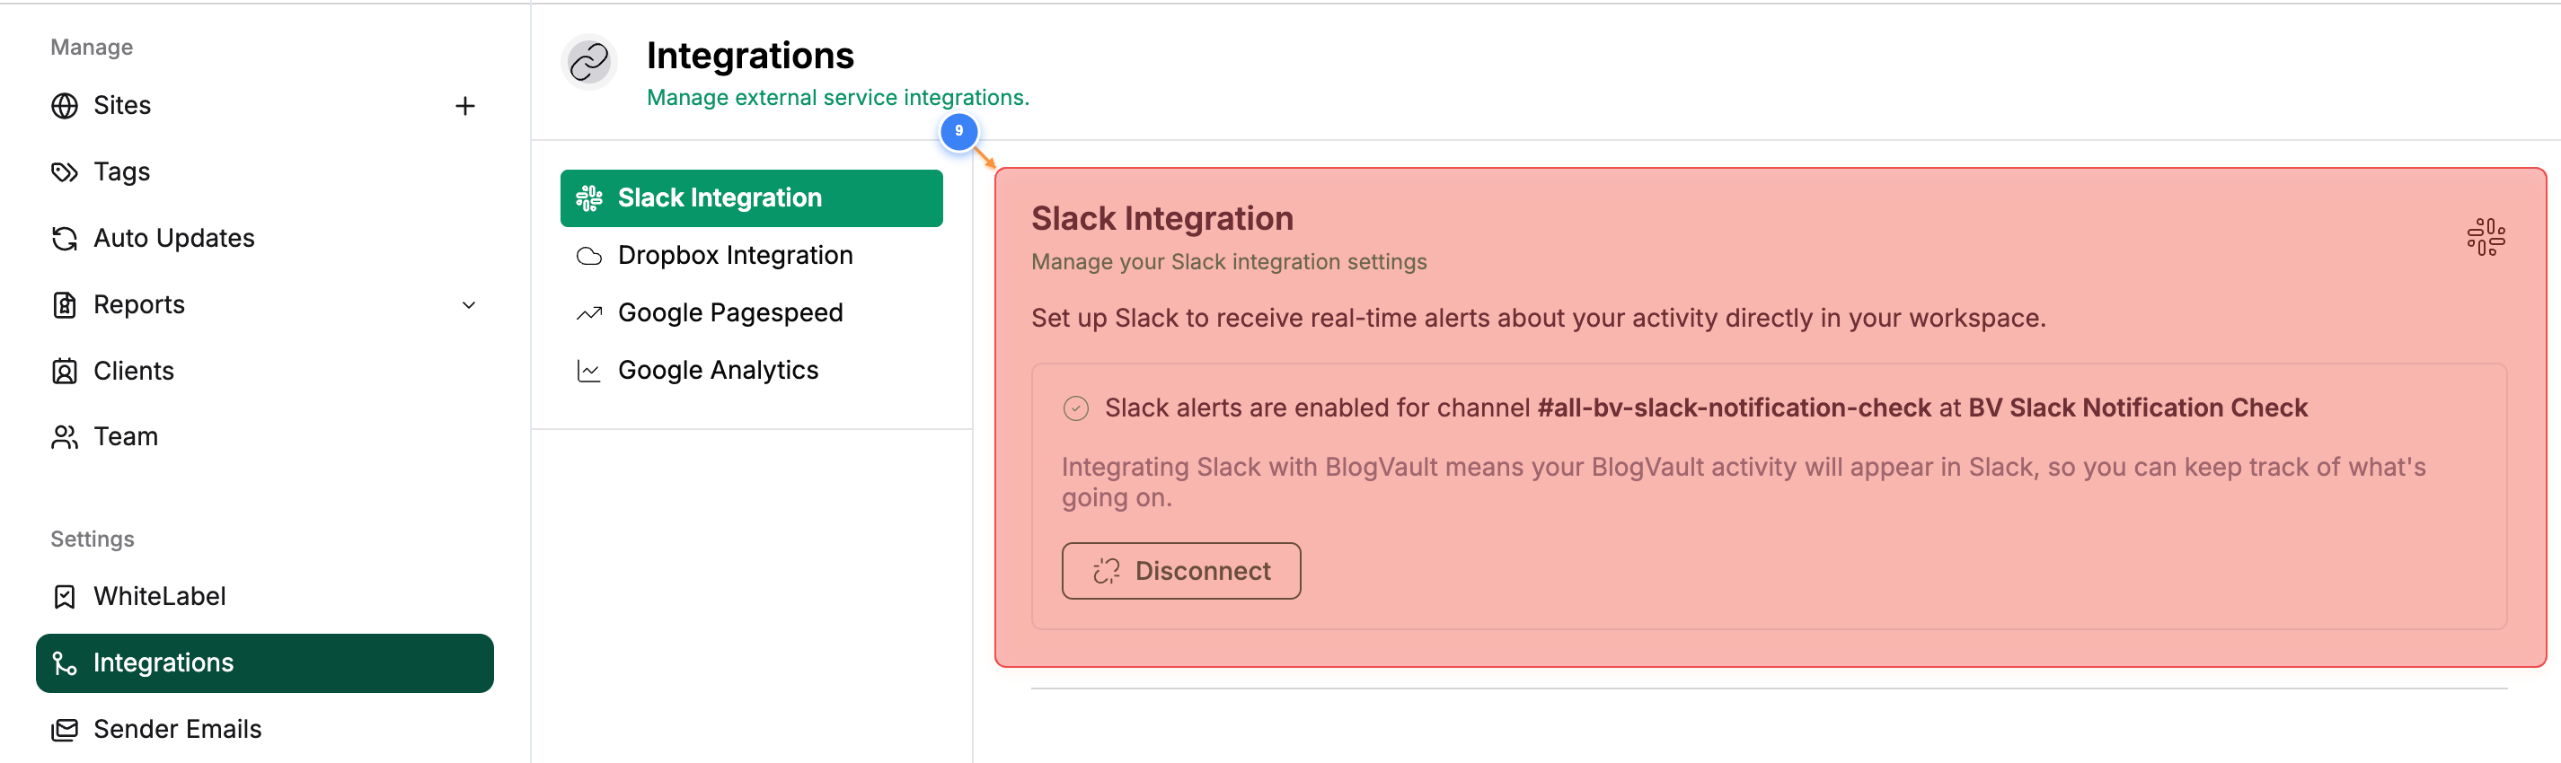The image size is (2561, 763).
Task: Click the Slack logo at card's top right
Action: coord(2486,236)
